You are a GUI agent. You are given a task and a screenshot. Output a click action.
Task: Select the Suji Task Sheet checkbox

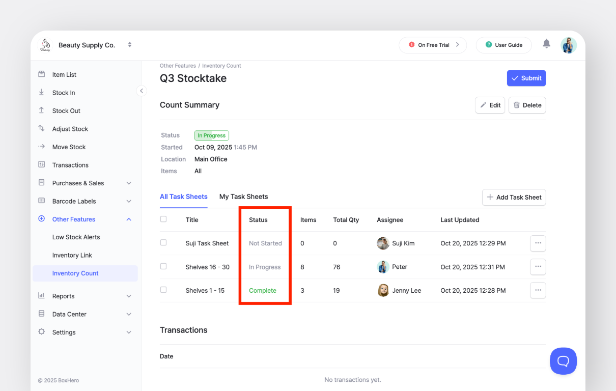click(x=163, y=243)
